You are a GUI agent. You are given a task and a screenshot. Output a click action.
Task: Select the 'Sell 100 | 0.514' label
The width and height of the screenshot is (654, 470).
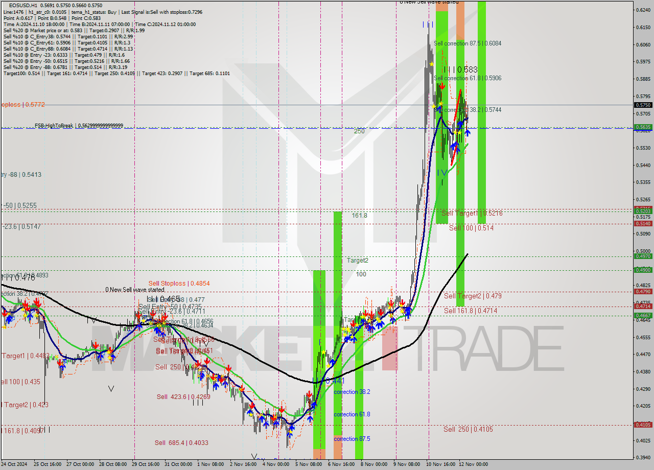pyautogui.click(x=471, y=228)
